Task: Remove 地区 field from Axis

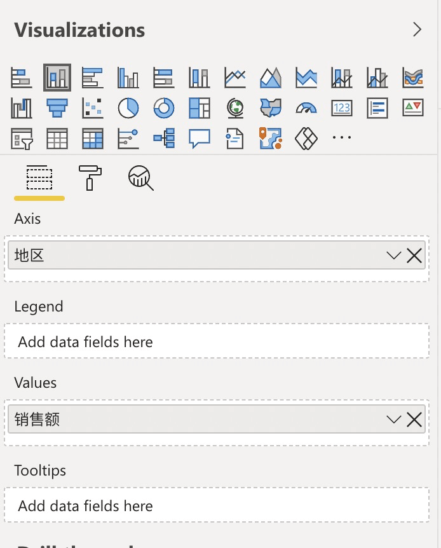Action: click(x=414, y=256)
